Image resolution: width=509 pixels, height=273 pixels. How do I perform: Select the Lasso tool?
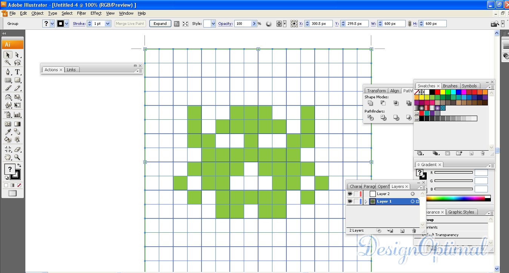click(x=17, y=63)
